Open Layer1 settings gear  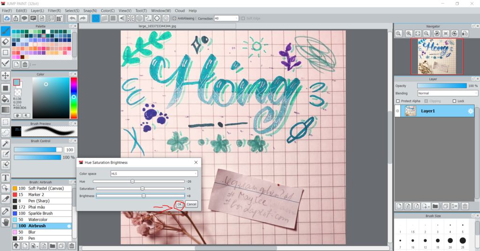(x=471, y=111)
